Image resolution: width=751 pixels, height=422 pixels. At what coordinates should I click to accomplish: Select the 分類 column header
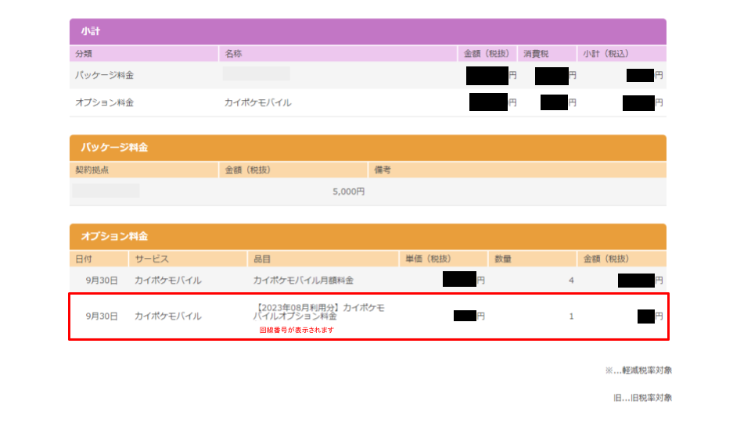[144, 54]
